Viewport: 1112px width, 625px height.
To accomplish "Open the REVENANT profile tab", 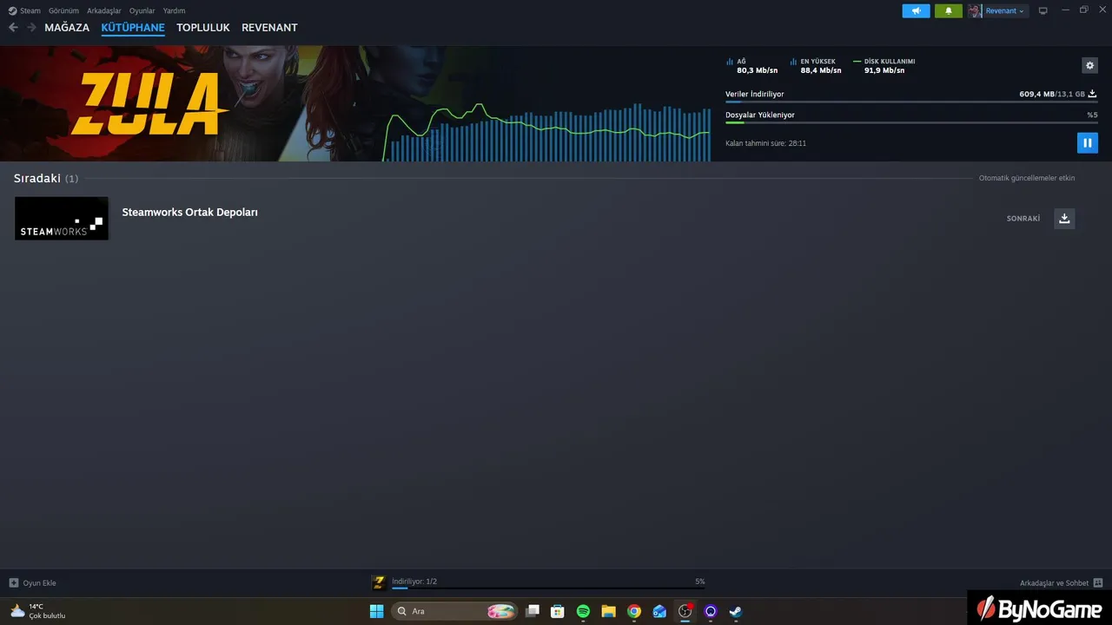I will click(269, 28).
